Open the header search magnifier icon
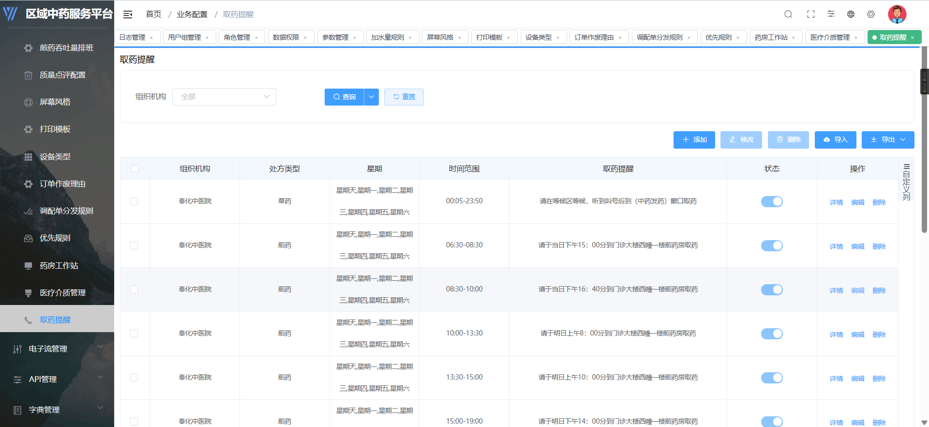This screenshot has width=929, height=427. click(788, 14)
